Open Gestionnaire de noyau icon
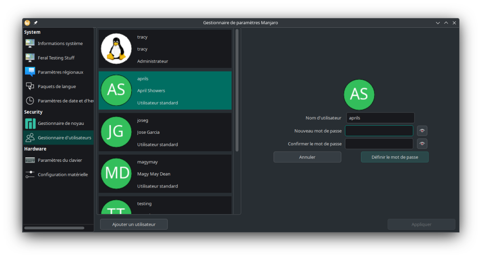 point(30,123)
